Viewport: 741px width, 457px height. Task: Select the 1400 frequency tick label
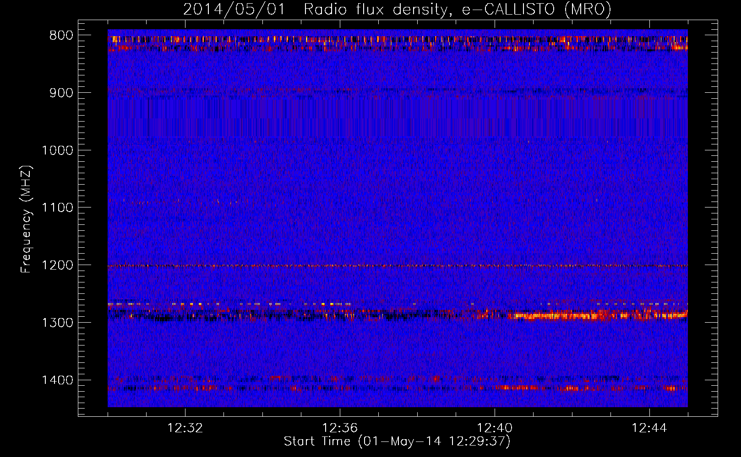57,380
